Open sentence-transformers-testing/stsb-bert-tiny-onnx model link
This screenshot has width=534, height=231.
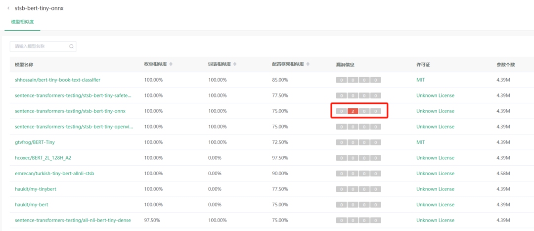pos(70,111)
